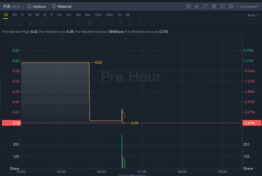Image resolution: width=262 pixels, height=176 pixels.
Task: Open chart settings gear
Action: (214, 6)
